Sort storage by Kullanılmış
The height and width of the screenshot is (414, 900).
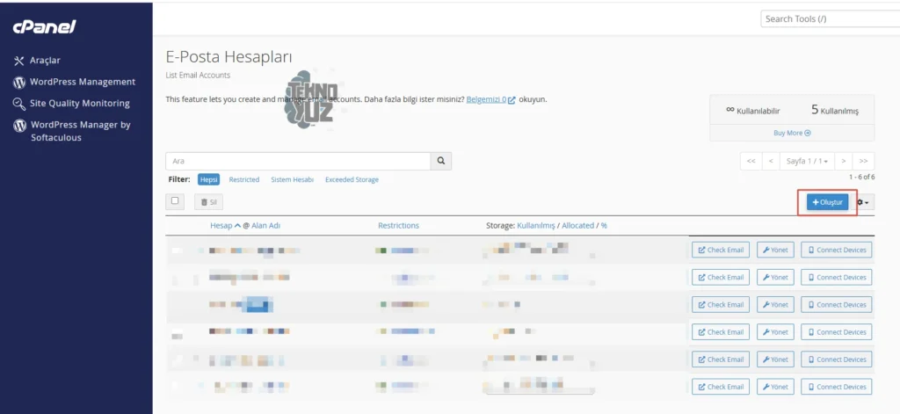click(536, 226)
